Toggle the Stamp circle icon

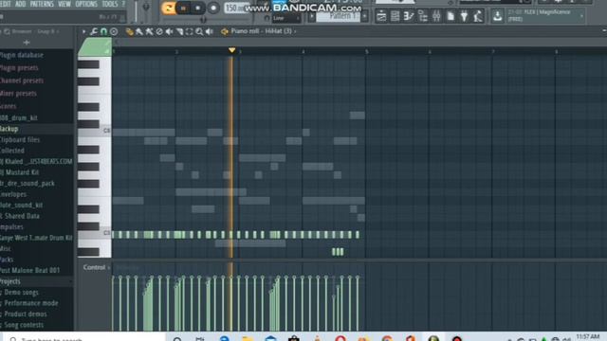(x=114, y=31)
